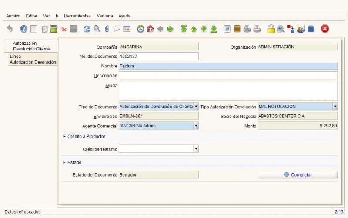Open the Herramientas menu
The height and width of the screenshot is (218, 348).
(77, 16)
